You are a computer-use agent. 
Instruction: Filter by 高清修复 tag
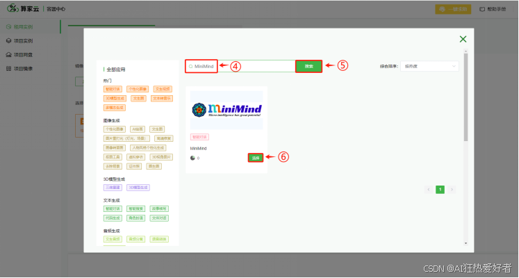[163, 138]
